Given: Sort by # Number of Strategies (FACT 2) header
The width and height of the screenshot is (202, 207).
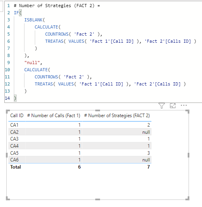Looking at the screenshot, I should click(x=117, y=116).
